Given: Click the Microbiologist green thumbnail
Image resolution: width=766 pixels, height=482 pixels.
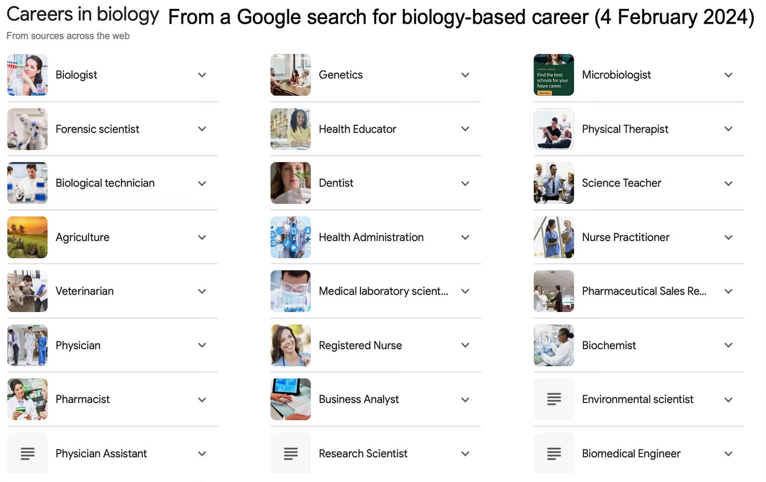Looking at the screenshot, I should coord(553,75).
